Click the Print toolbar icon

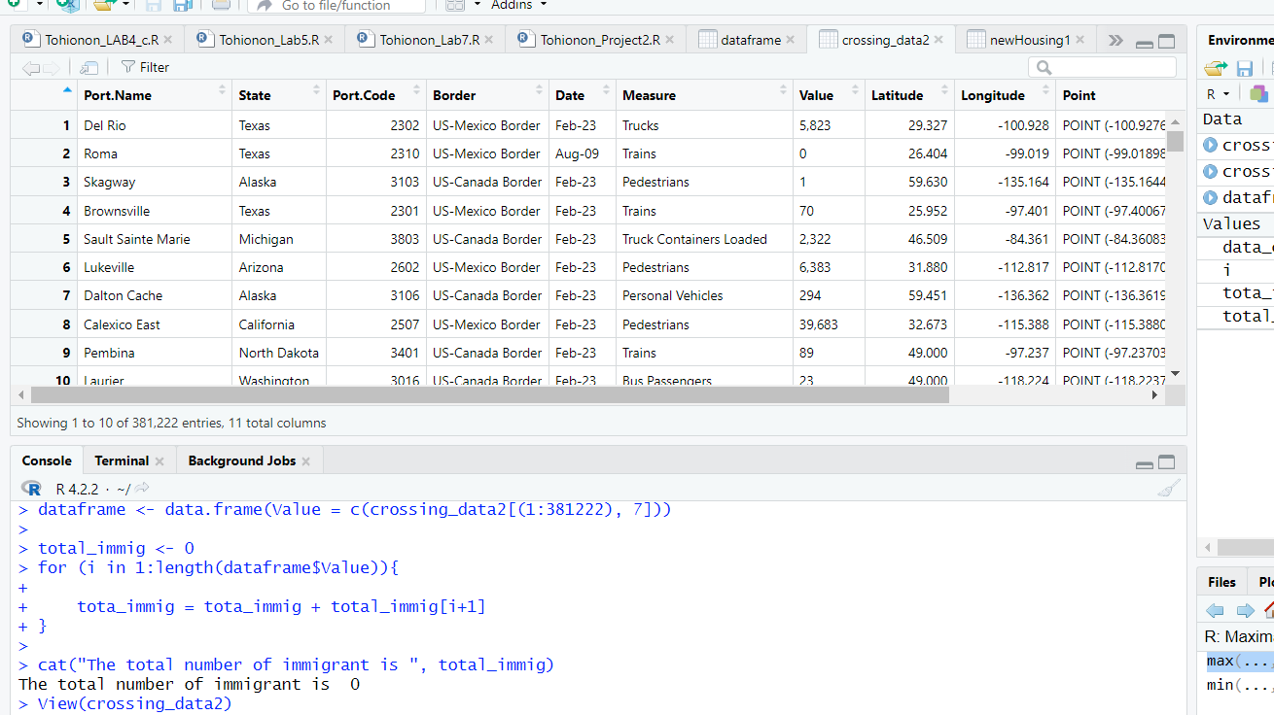[221, 5]
